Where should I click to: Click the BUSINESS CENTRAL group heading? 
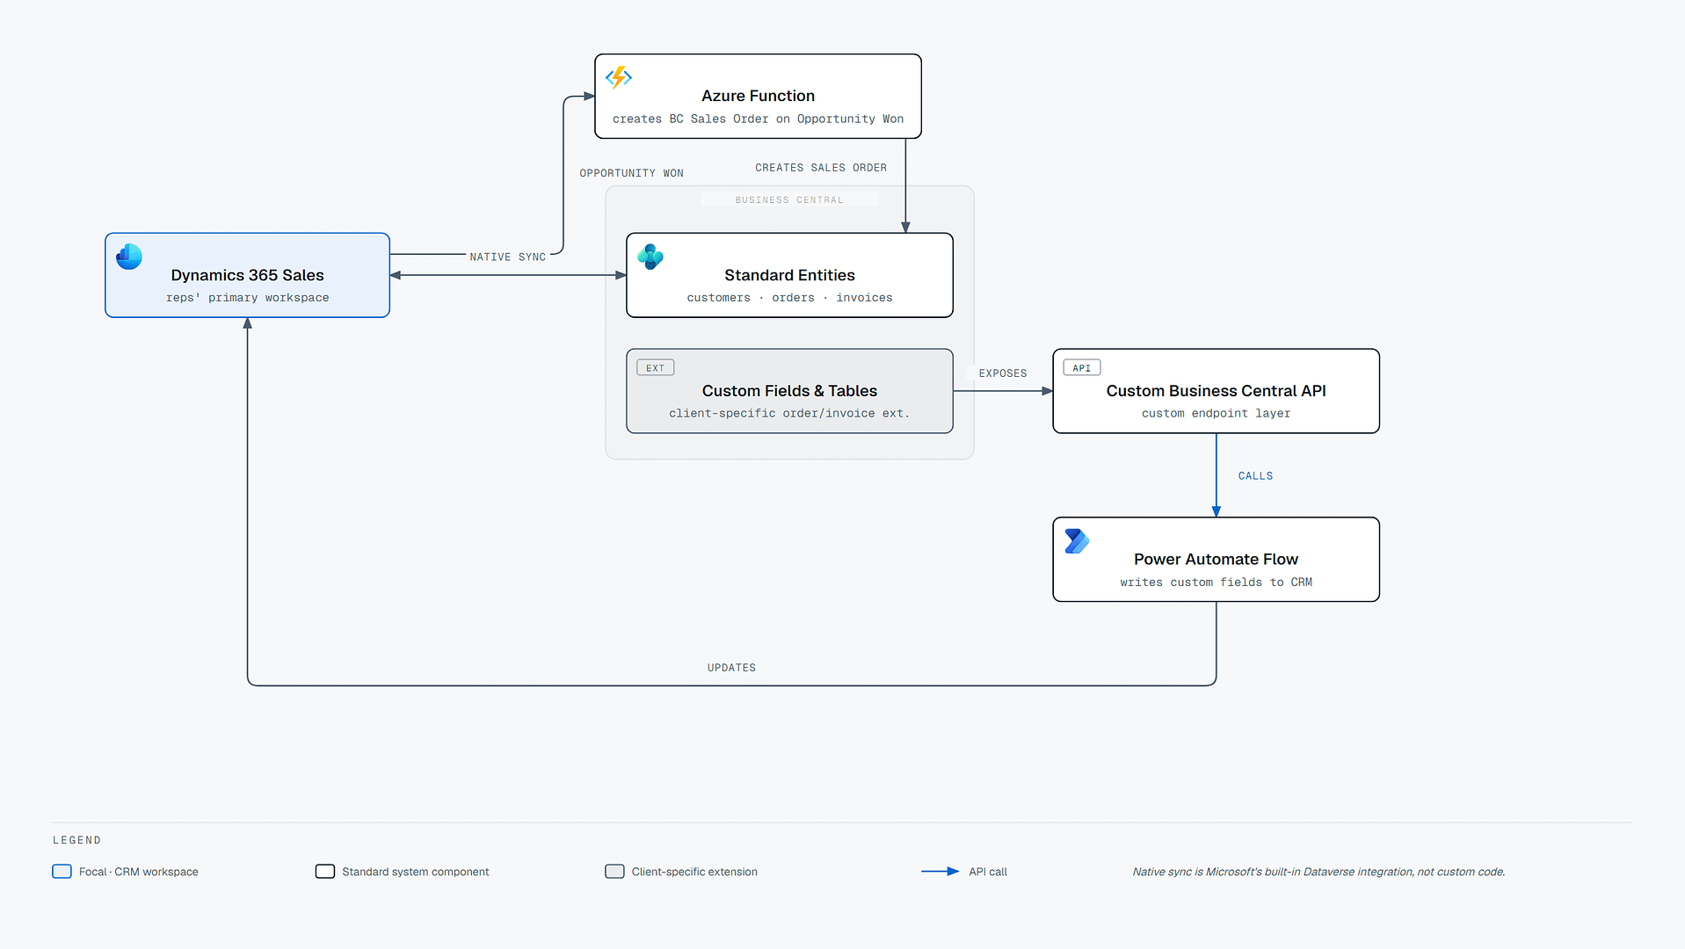pyautogui.click(x=789, y=200)
